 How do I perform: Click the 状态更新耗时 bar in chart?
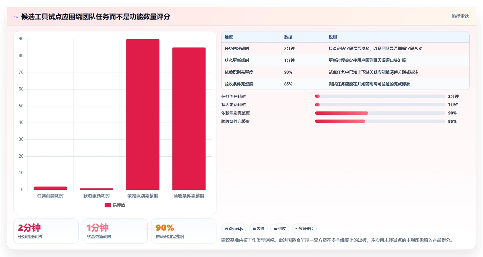[x=97, y=189]
